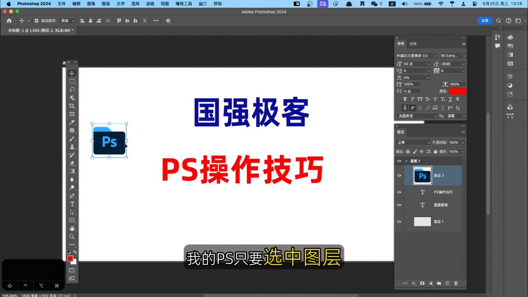Select the Crop tool
528x297 pixels.
pos(72,106)
